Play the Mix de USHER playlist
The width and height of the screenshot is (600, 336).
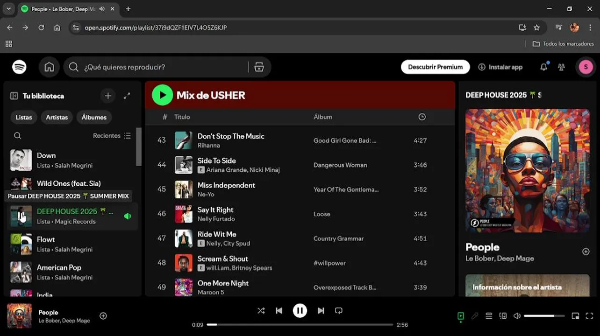coord(162,95)
